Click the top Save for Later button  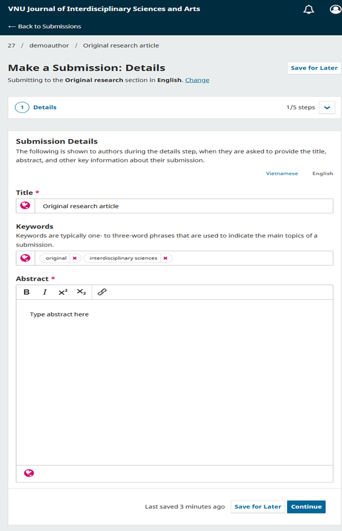coord(314,67)
